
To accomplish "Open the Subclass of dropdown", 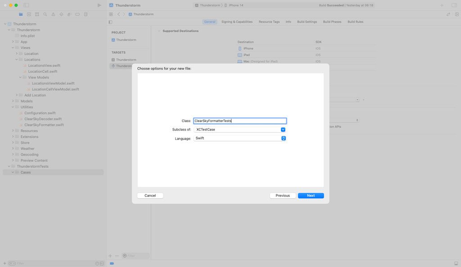I will tap(283, 130).
